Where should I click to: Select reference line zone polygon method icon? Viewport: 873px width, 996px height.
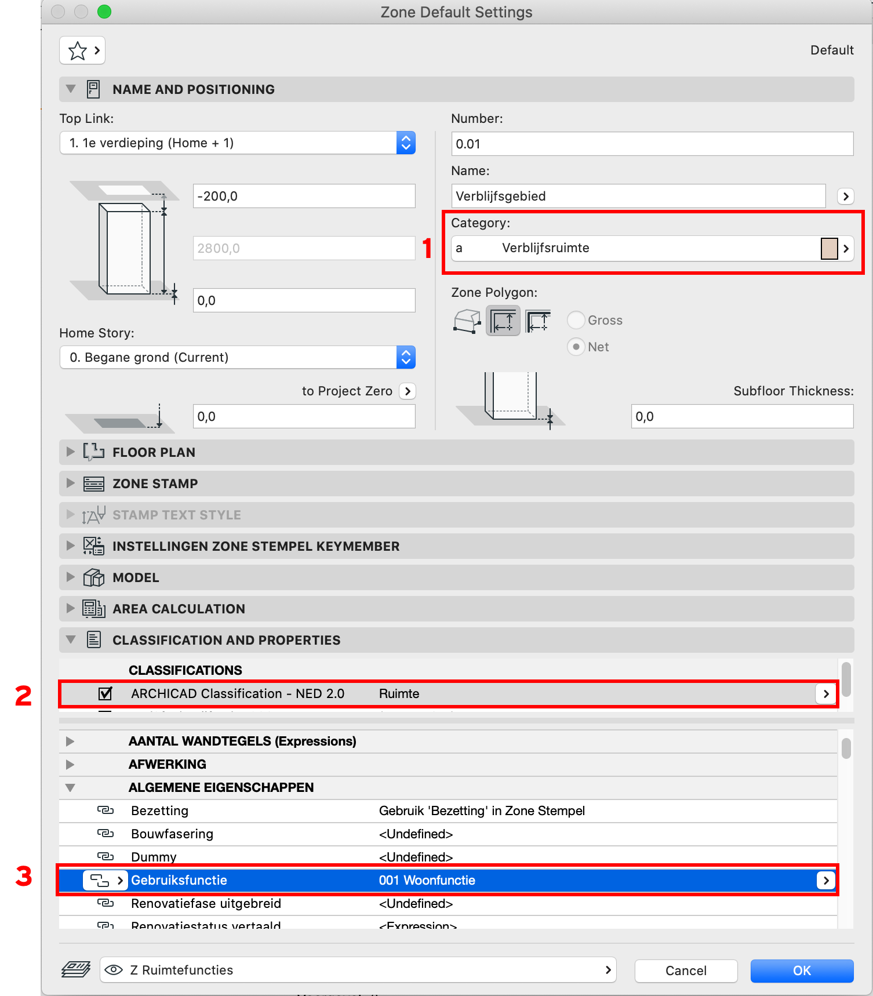click(x=538, y=321)
